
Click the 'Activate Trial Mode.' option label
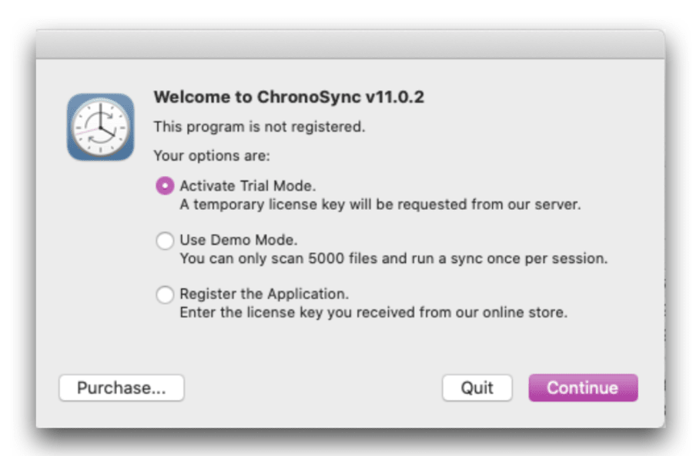tap(248, 186)
